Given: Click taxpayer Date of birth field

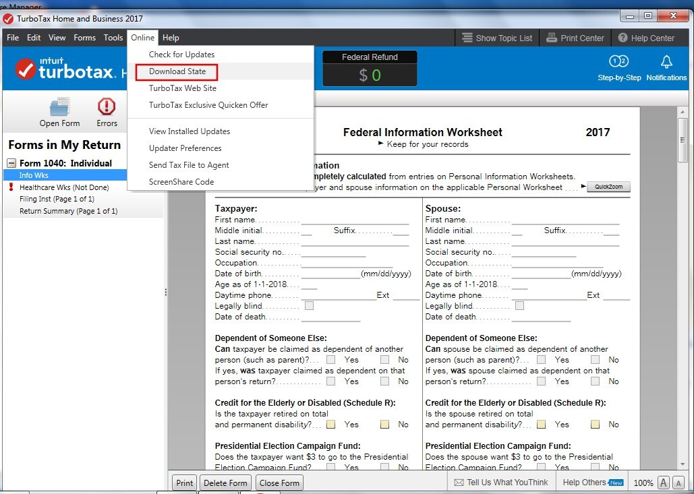Looking at the screenshot, I should pyautogui.click(x=330, y=274).
